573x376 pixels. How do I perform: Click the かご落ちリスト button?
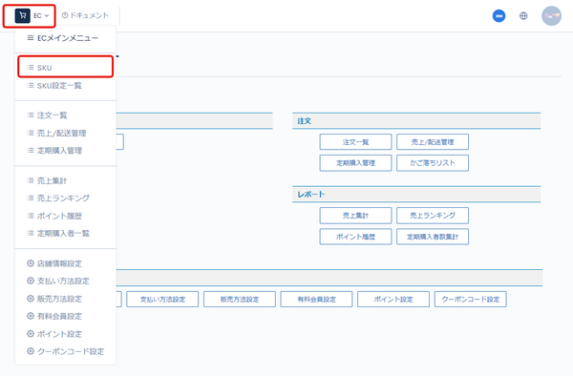pos(433,163)
